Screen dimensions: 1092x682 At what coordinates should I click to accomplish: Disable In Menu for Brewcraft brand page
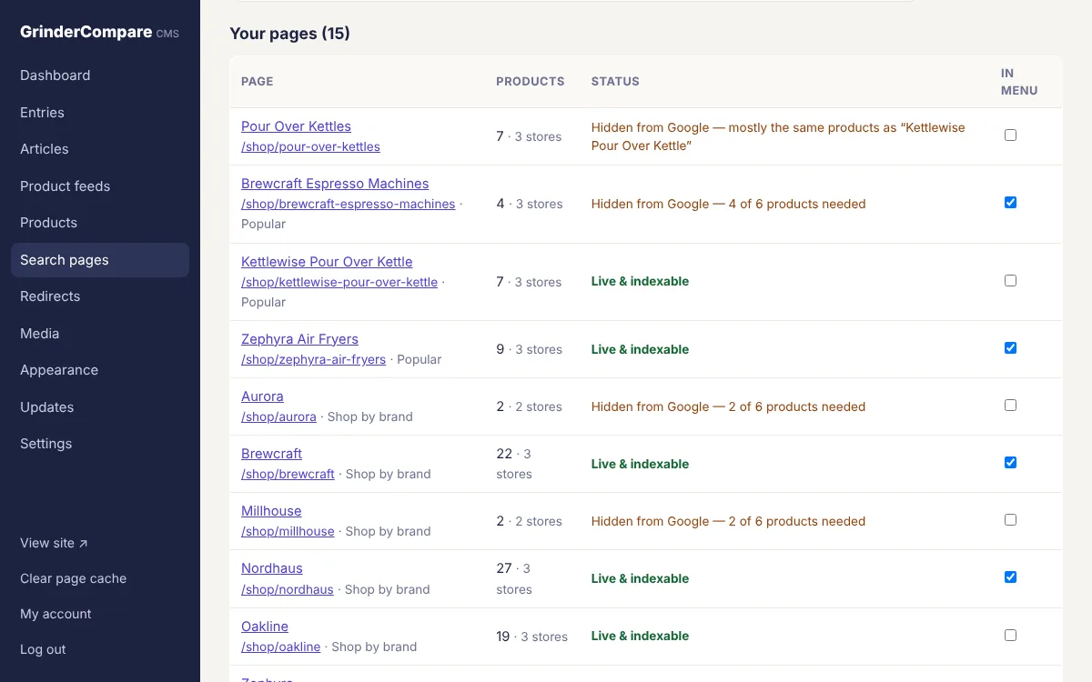click(1010, 463)
